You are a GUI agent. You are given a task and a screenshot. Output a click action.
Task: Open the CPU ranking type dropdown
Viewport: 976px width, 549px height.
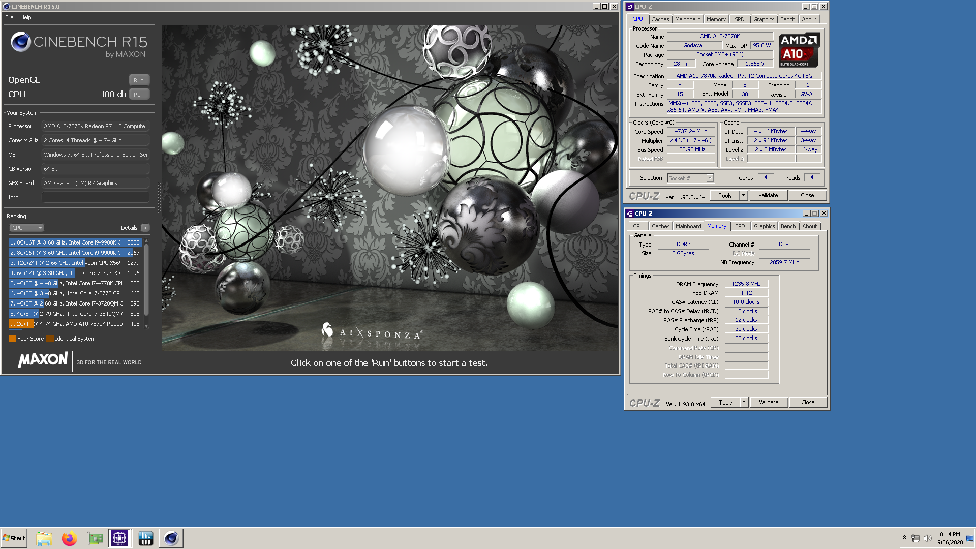(26, 228)
